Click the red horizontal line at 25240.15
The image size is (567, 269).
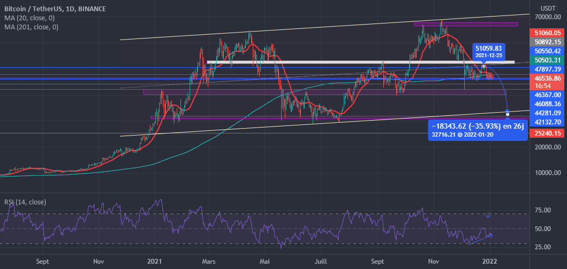point(264,133)
